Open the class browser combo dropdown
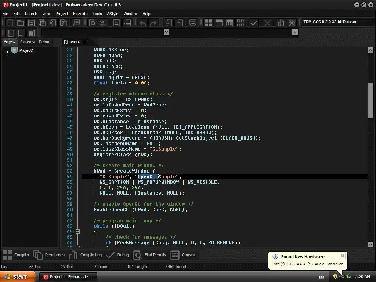This screenshot has height=282, width=376. (x=166, y=32)
